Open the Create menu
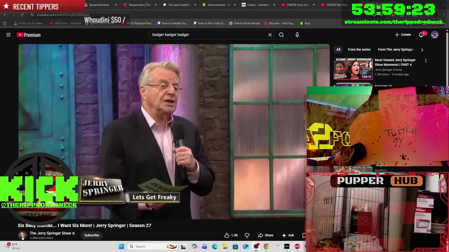 [403, 35]
